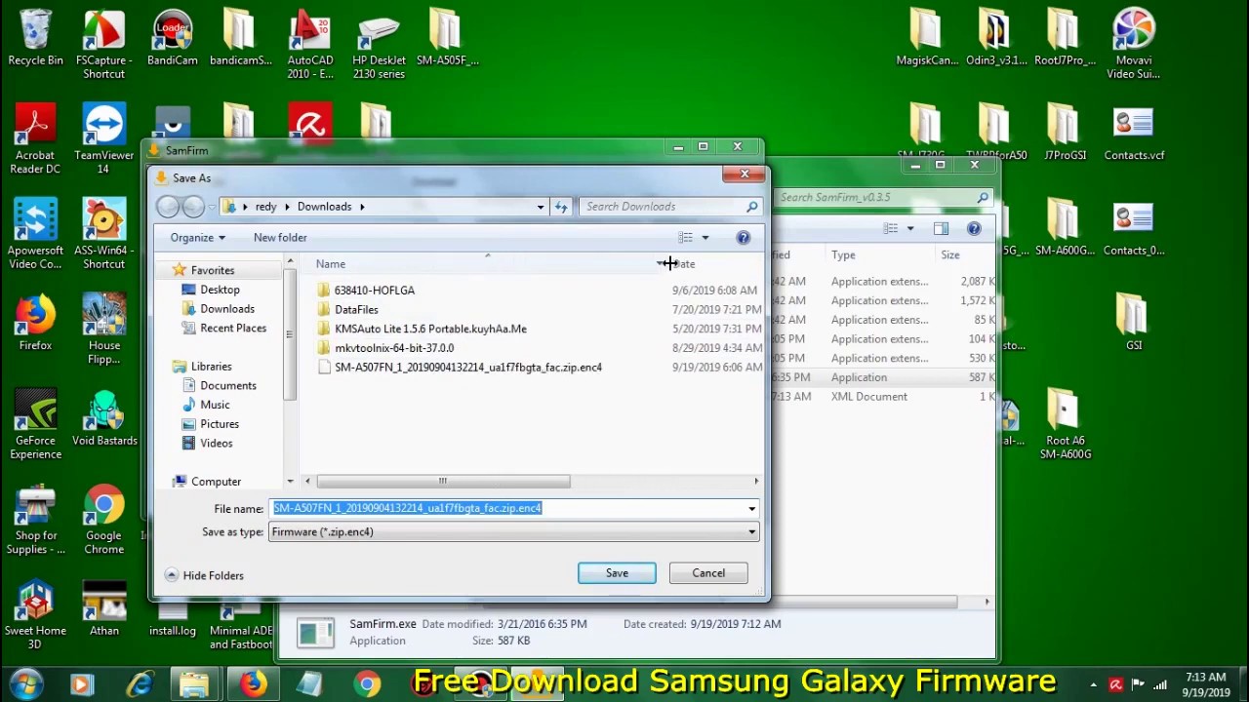Select mkvtoolnix-64-bit-37.0.0 folder
Screen dimensions: 1249x702
point(394,348)
